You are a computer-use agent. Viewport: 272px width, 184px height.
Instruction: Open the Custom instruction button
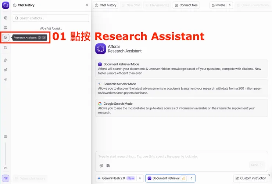click(251, 178)
